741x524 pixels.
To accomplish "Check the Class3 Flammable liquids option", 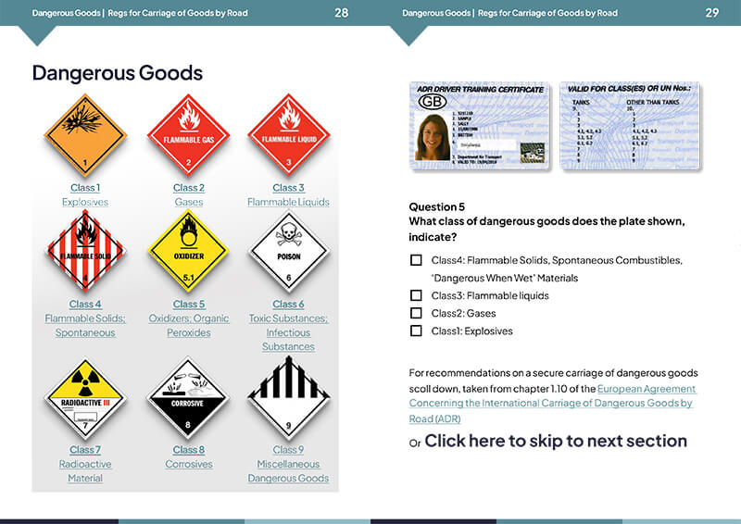I will pyautogui.click(x=416, y=295).
